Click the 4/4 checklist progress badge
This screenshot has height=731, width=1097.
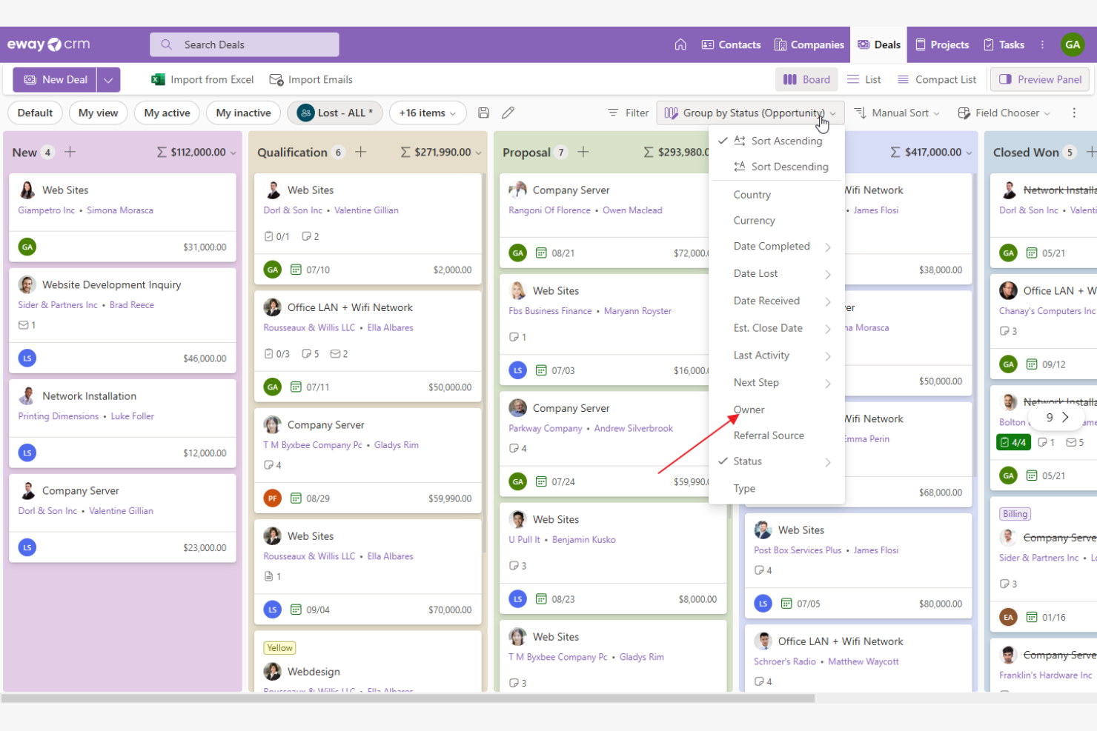pyautogui.click(x=1013, y=441)
